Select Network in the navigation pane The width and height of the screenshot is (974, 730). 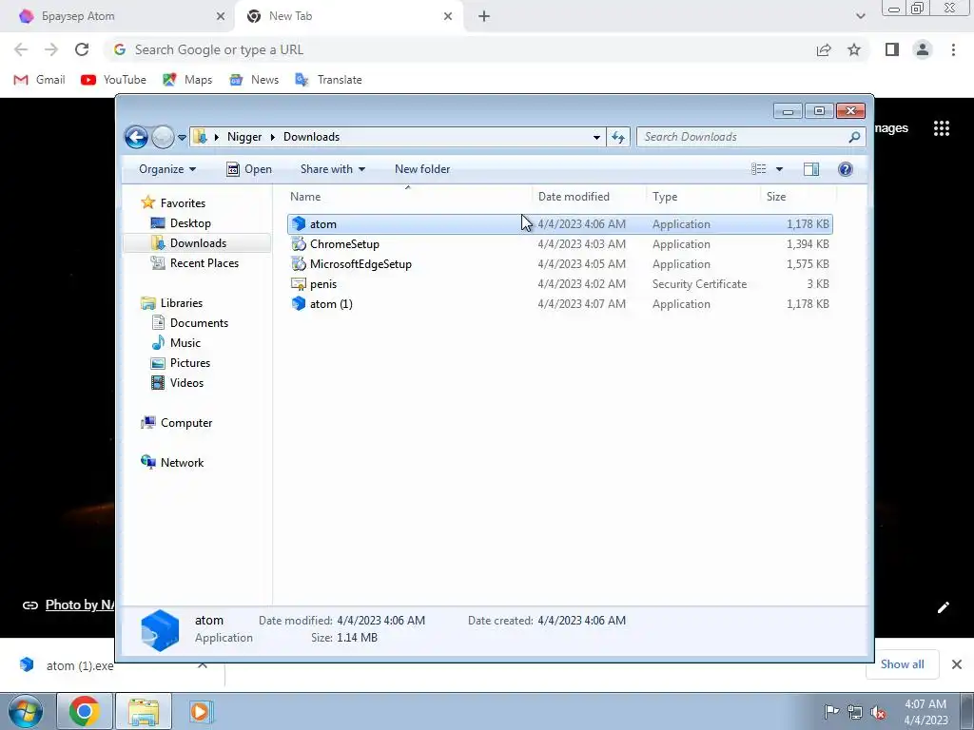click(x=172, y=463)
